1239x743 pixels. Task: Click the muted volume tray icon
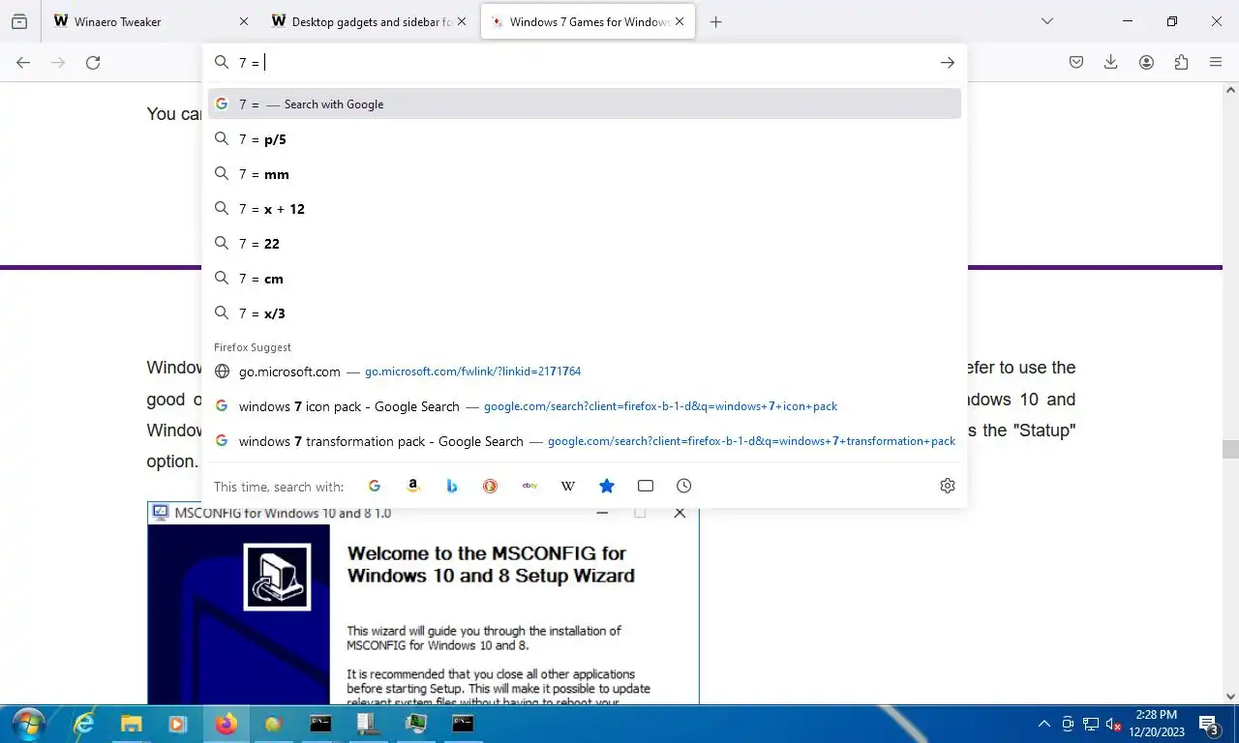(x=1113, y=724)
